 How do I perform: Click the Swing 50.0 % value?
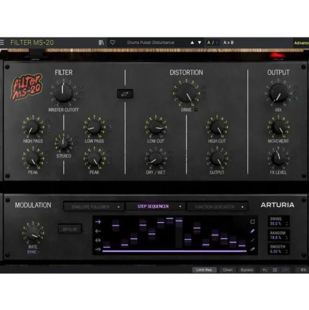[275, 223]
